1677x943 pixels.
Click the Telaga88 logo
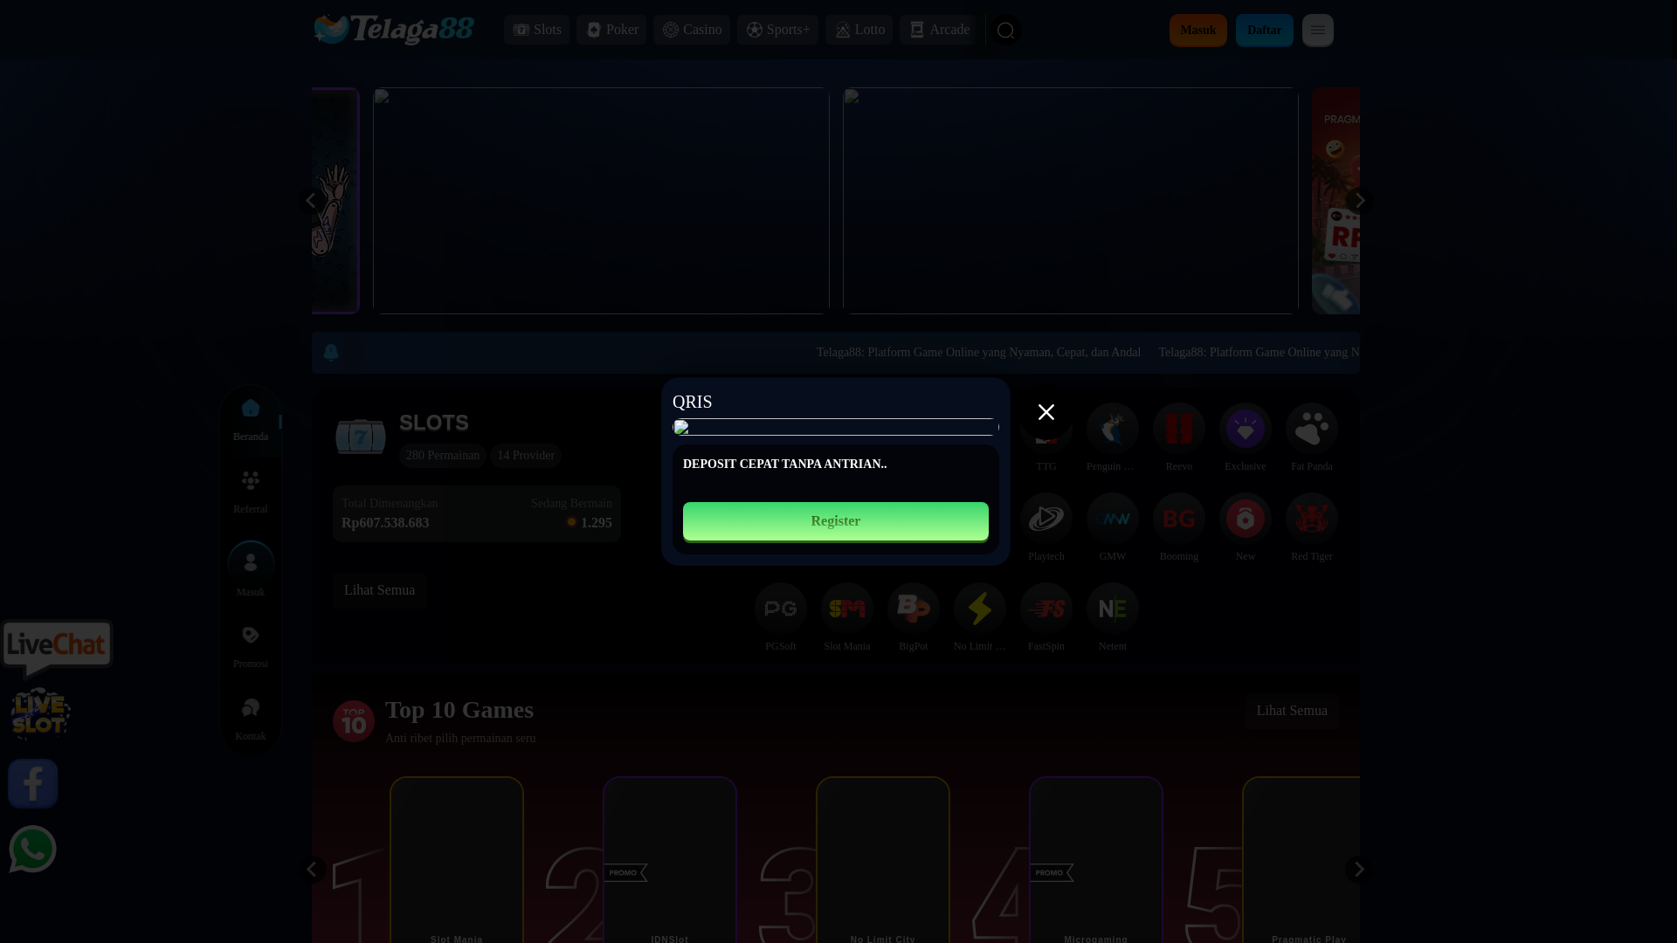[x=393, y=30]
